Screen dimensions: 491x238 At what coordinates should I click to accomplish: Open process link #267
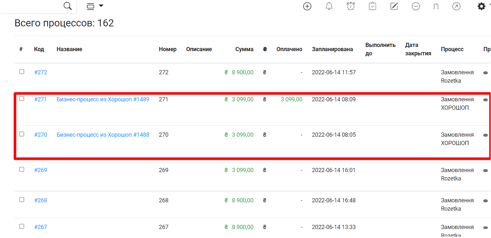coord(41,227)
